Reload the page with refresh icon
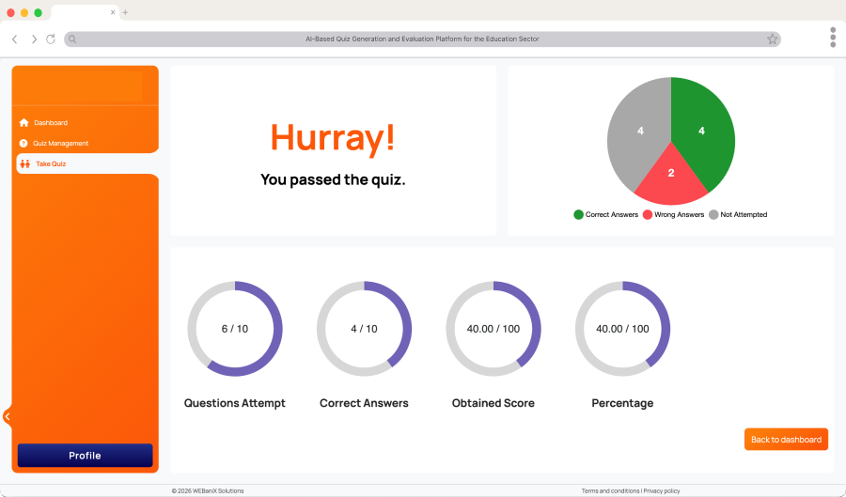 tap(51, 39)
